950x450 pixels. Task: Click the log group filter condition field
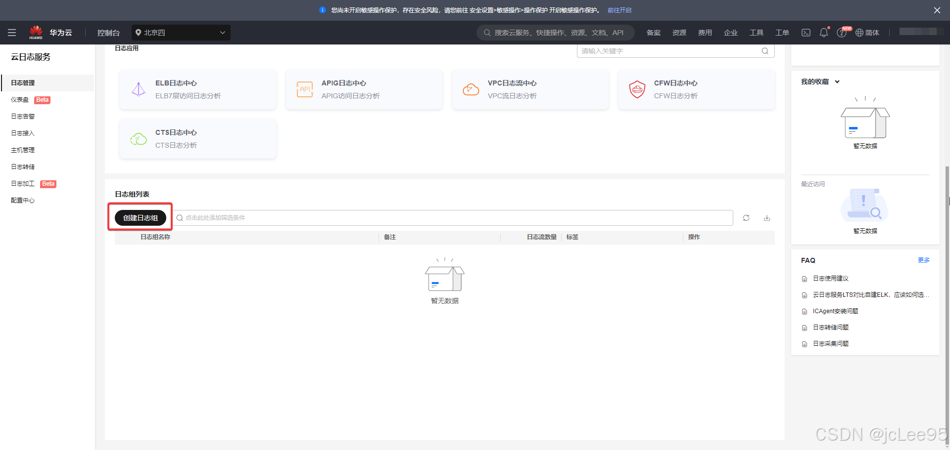(453, 218)
